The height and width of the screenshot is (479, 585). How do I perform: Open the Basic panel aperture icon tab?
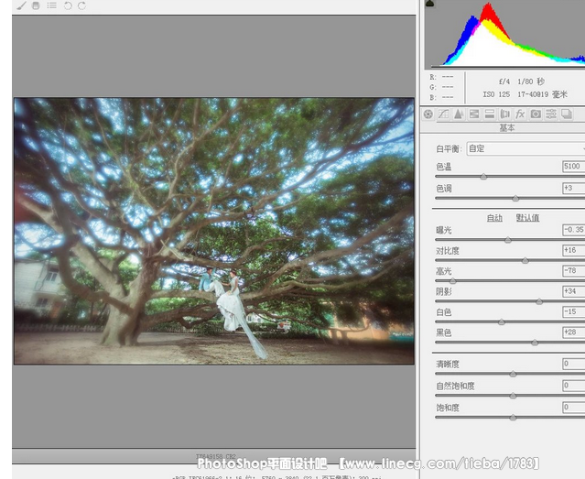click(x=428, y=114)
